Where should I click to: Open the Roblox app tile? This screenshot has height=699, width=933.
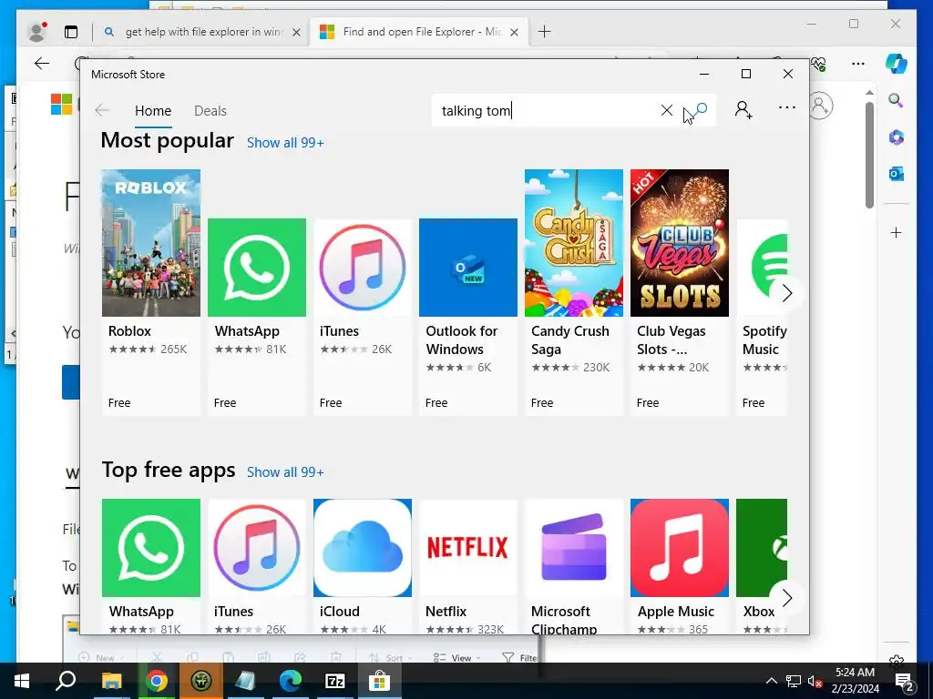[151, 292]
